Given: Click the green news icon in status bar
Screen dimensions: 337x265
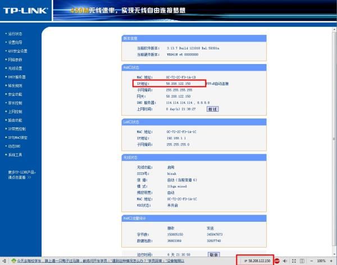Looking at the screenshot, I should point(13,261).
